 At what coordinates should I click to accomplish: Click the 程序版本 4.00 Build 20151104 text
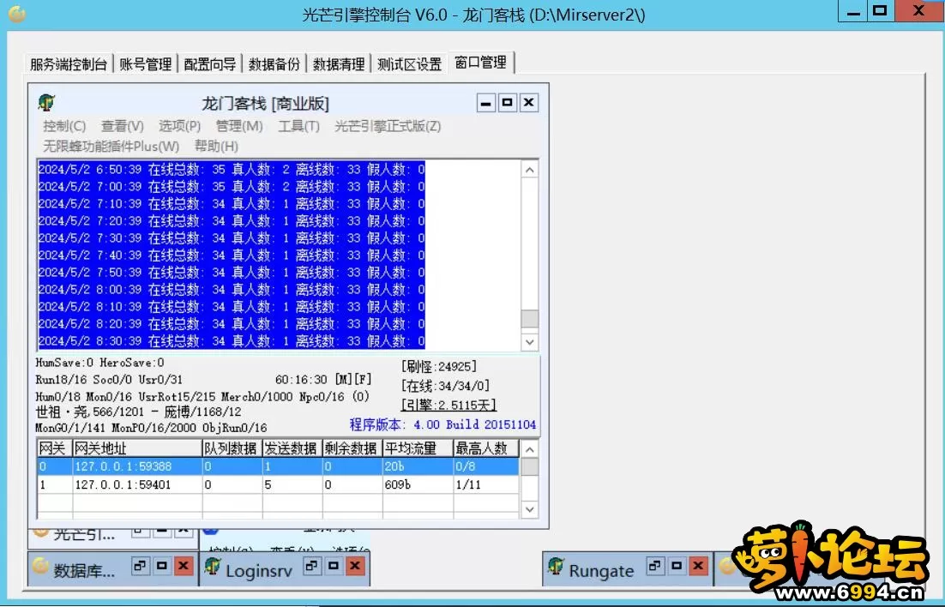[x=442, y=424]
